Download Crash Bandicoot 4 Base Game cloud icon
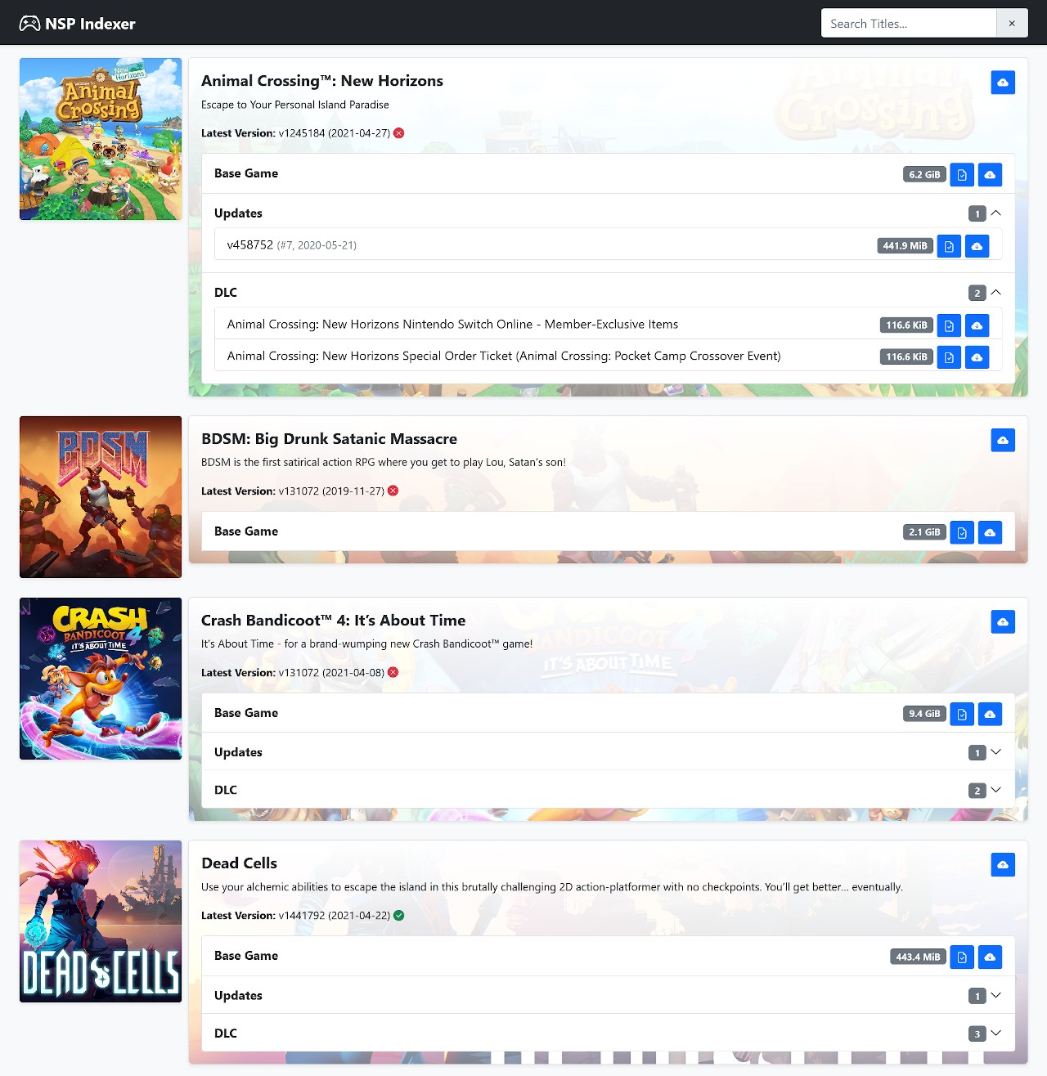Viewport: 1047px width, 1076px height. pos(990,715)
